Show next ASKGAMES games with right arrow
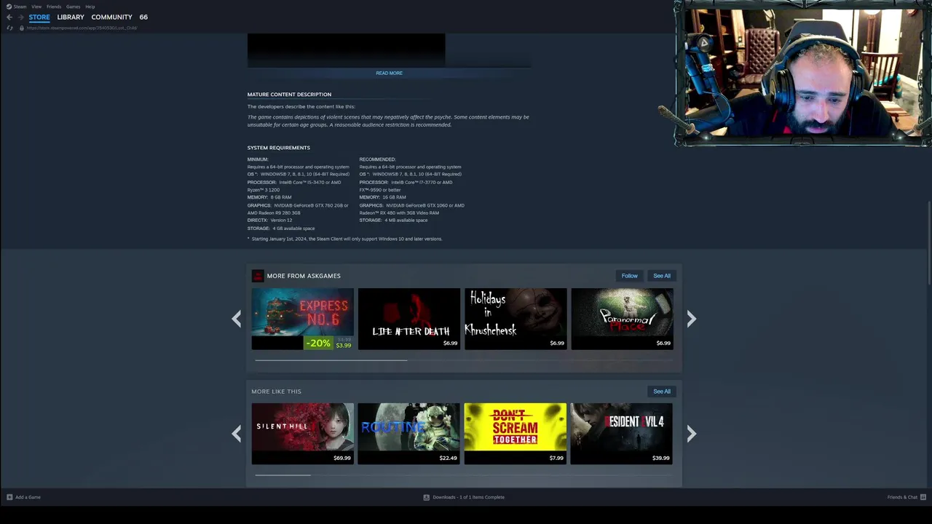 [x=691, y=319]
